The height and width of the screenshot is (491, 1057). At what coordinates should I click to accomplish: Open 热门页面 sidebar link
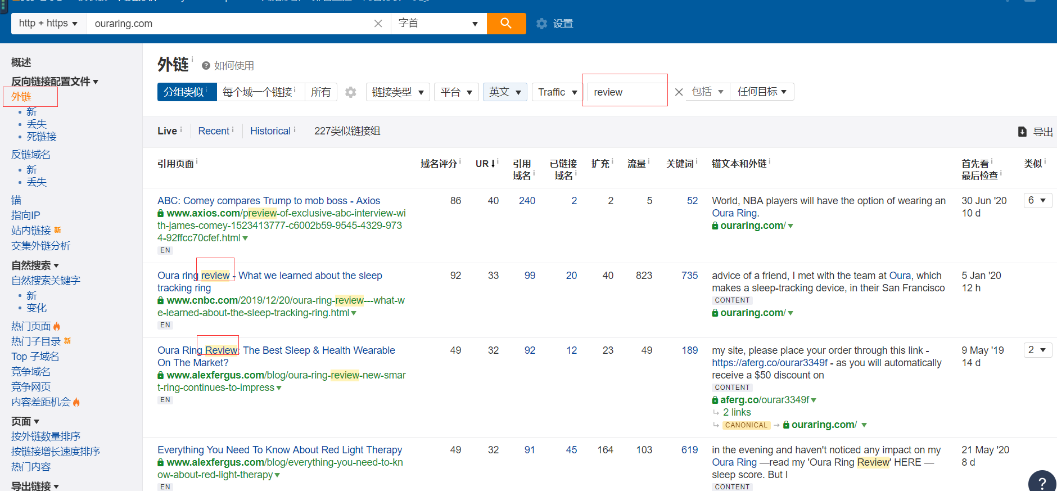[x=31, y=326]
